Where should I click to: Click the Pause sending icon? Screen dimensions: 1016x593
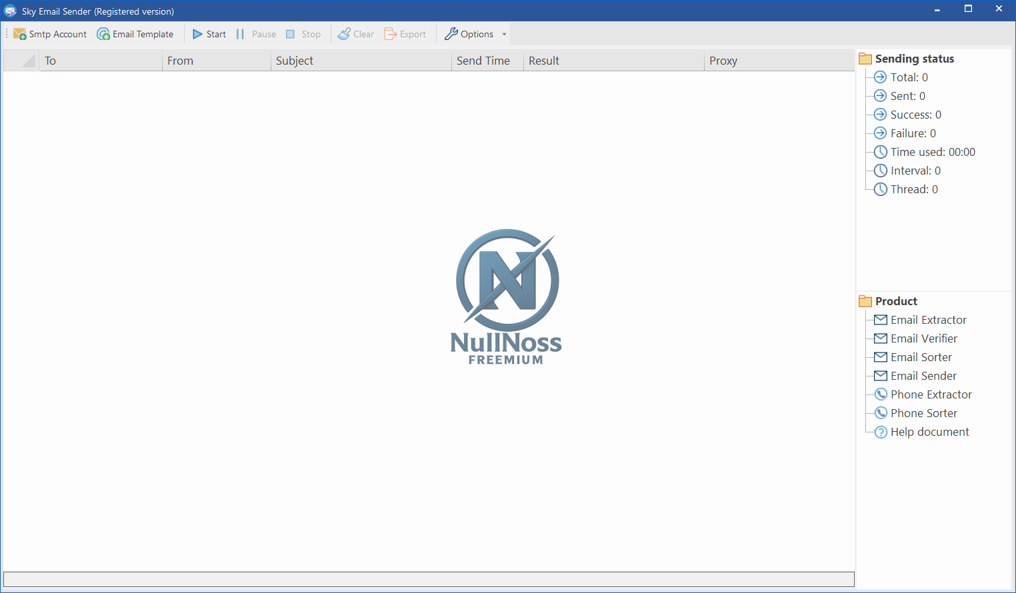pos(240,34)
